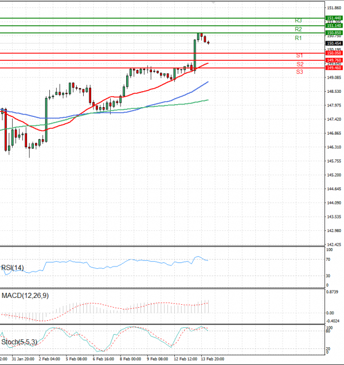This screenshot has height=365, width=344.
Task: Click the 146.865 price axis value
Action: [x=334, y=134]
